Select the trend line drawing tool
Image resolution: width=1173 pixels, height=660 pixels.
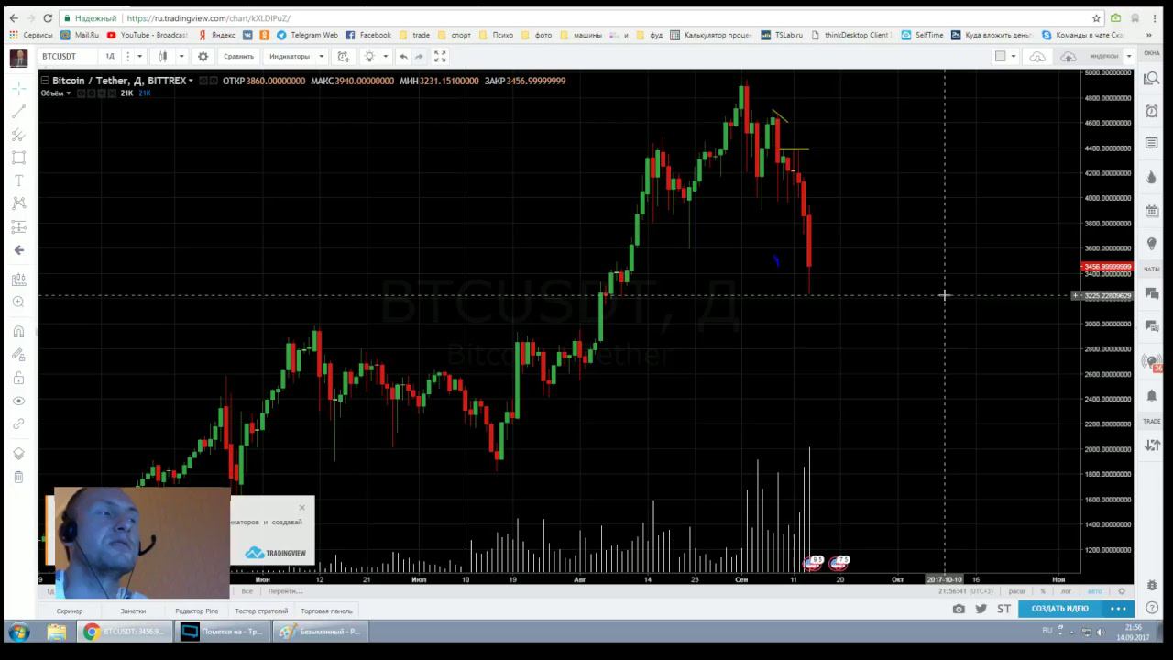tap(18, 112)
